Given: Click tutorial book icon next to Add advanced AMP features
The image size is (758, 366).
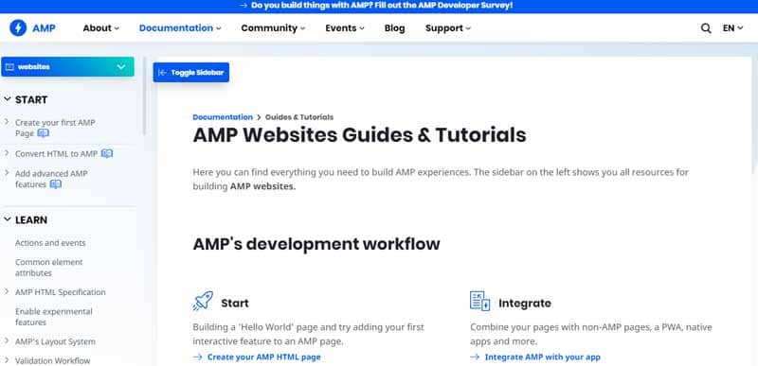Looking at the screenshot, I should [56, 184].
